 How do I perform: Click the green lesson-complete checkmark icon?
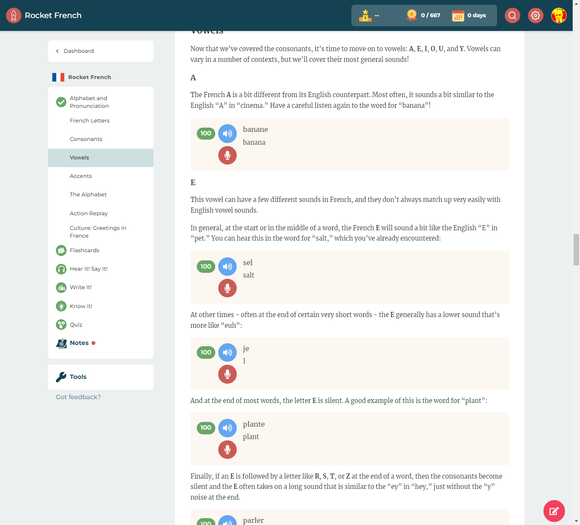[61, 102]
